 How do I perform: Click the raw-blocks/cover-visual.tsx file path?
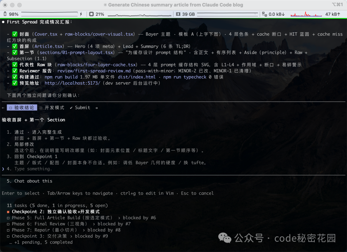tap(99, 34)
